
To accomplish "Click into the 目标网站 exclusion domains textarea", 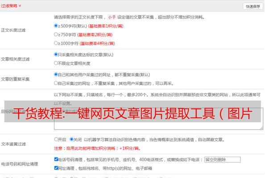I will click(158, 119).
